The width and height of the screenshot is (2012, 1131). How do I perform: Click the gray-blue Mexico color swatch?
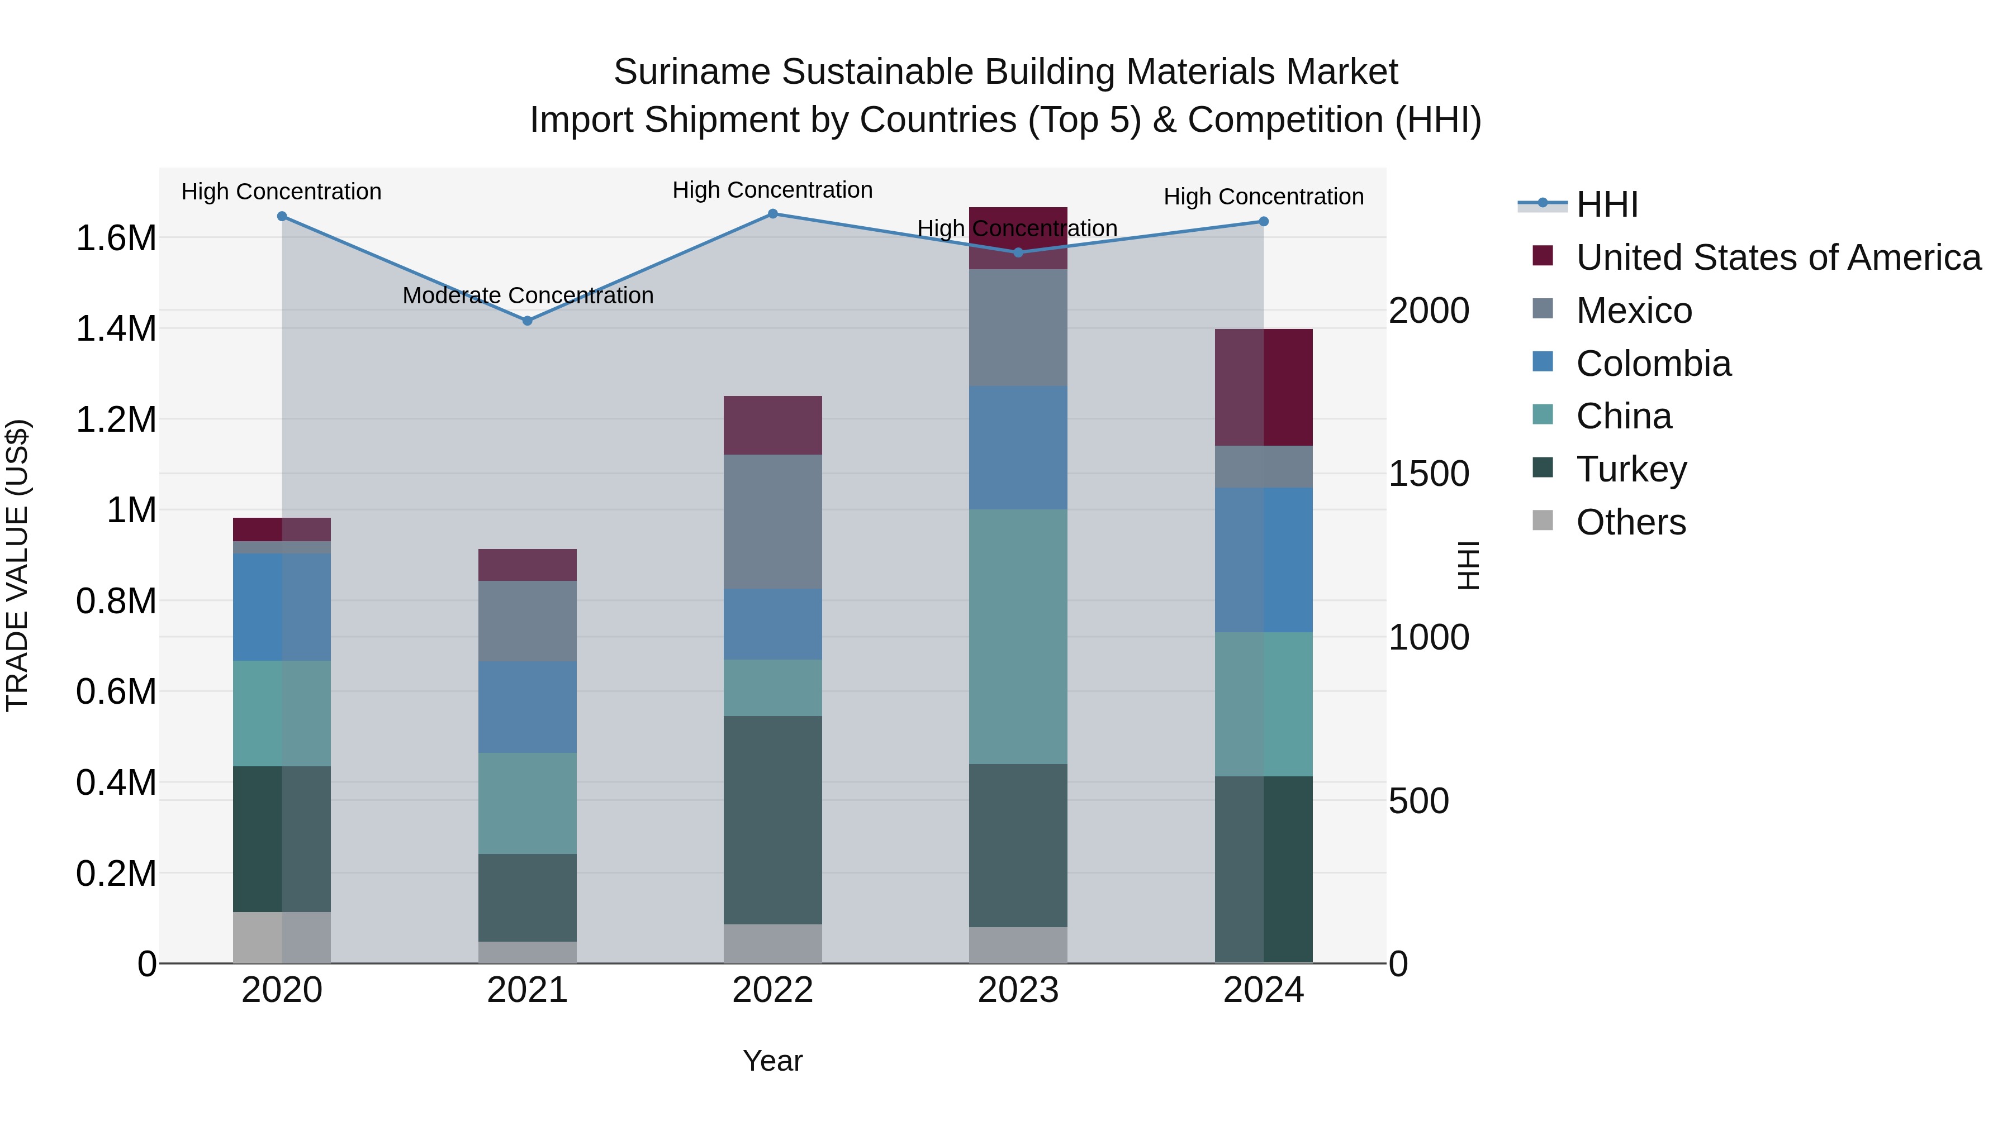(1543, 308)
